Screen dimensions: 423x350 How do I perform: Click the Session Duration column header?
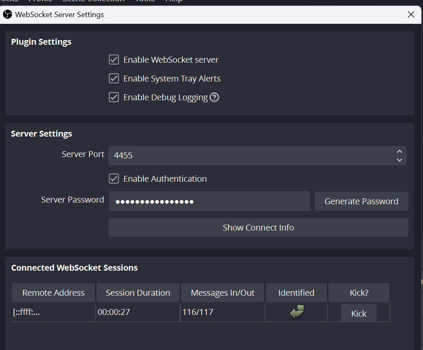[x=138, y=292]
